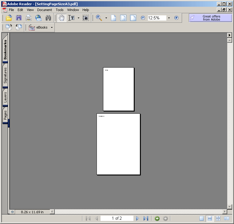
Task: Click Adobe PDF icon in menu bar
Action: (x=5, y=10)
